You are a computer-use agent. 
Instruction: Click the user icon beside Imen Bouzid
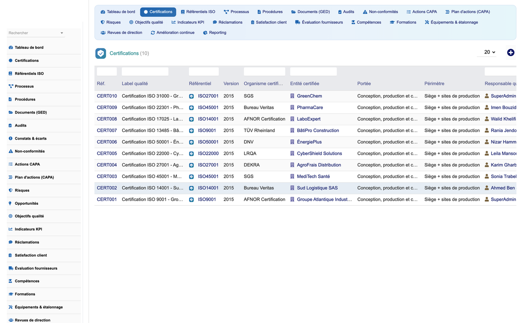coord(487,107)
